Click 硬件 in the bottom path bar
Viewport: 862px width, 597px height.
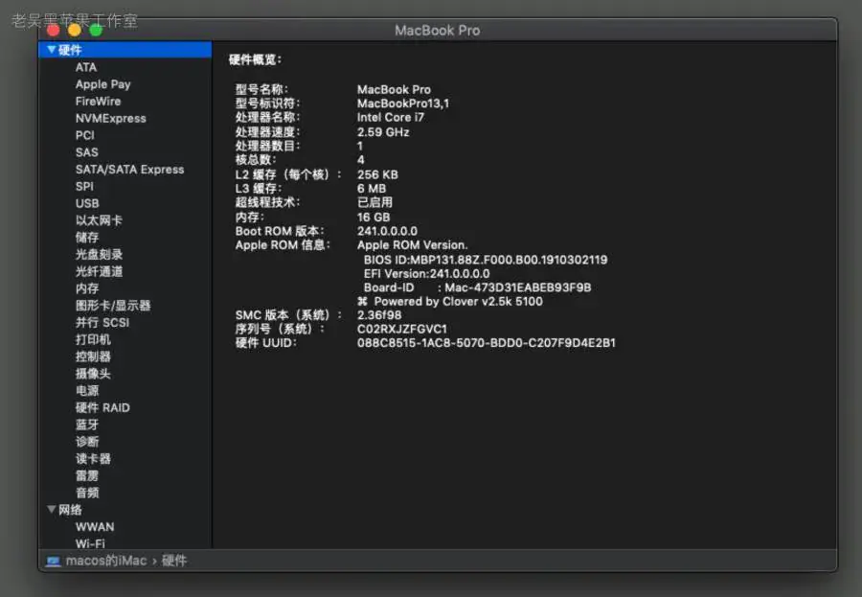174,562
